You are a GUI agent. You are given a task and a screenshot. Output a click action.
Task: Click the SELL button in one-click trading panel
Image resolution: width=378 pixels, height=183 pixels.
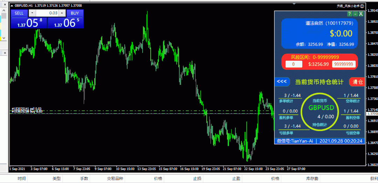[19, 13]
